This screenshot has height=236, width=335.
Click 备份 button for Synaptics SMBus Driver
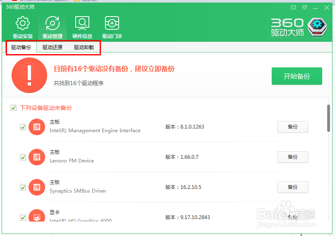[x=293, y=187]
